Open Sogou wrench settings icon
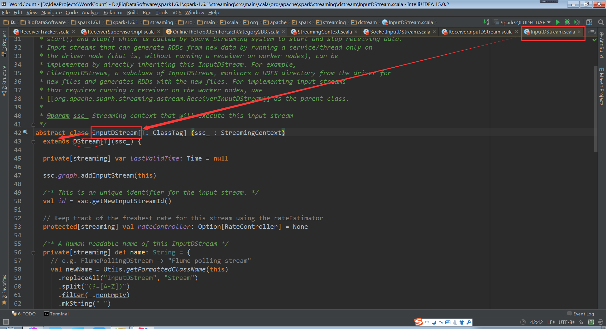The width and height of the screenshot is (606, 329). coord(469,322)
